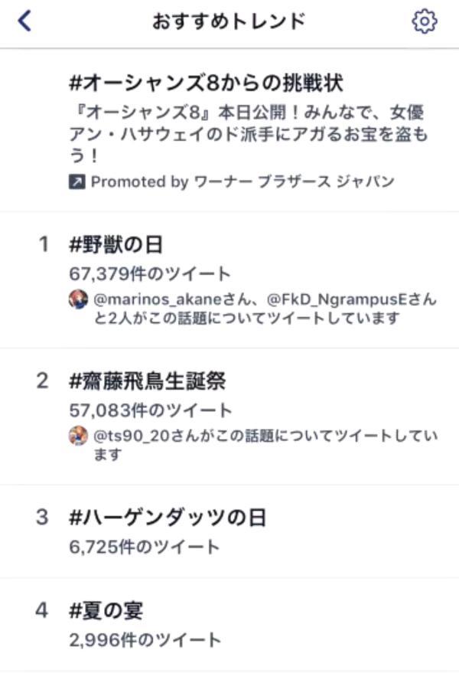Tap the 67,379件のツイート count
This screenshot has width=459, height=673.
[150, 274]
